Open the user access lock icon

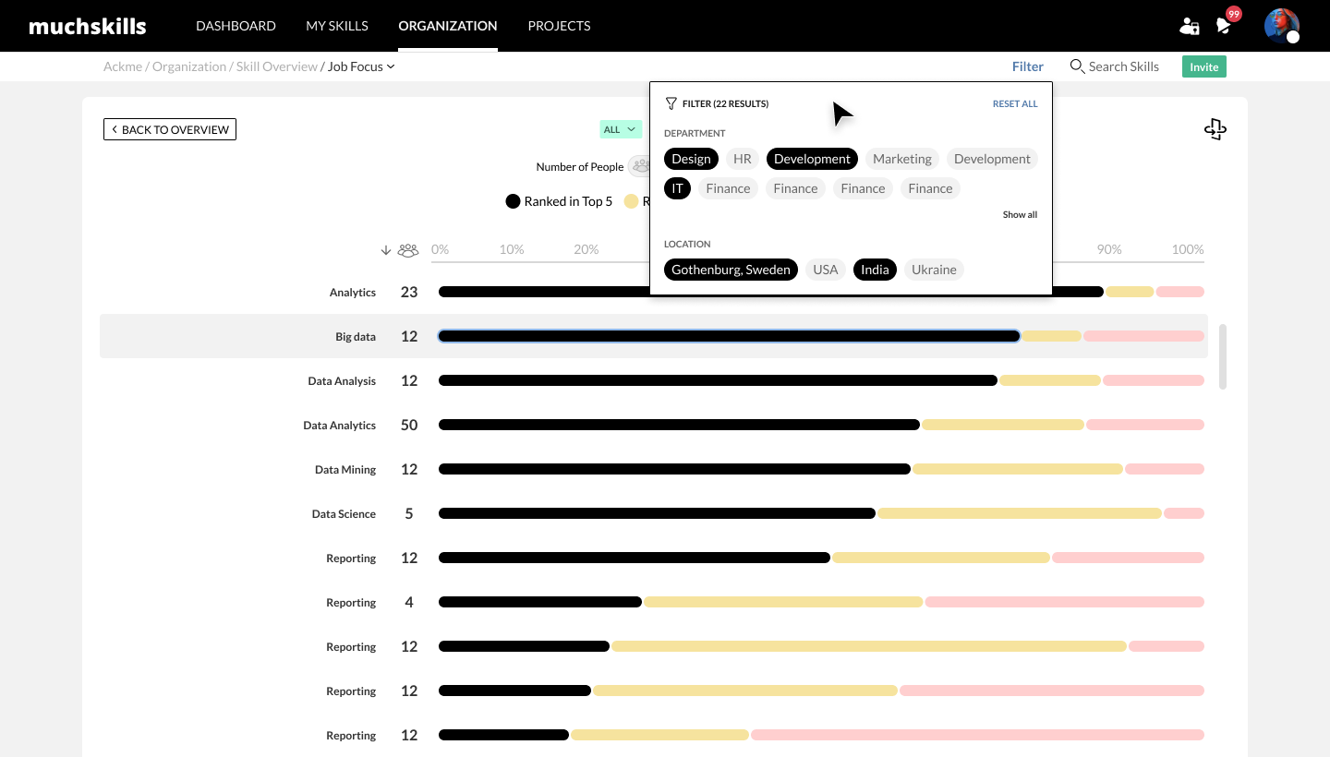tap(1190, 26)
